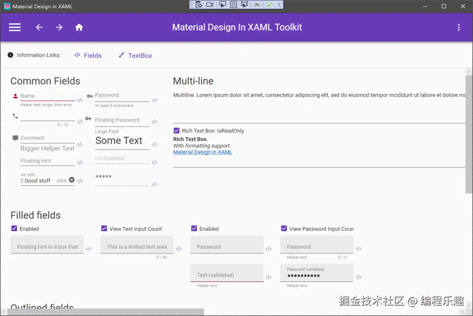Toggle Rich Text Box IsReadOnly checkbox

176,131
